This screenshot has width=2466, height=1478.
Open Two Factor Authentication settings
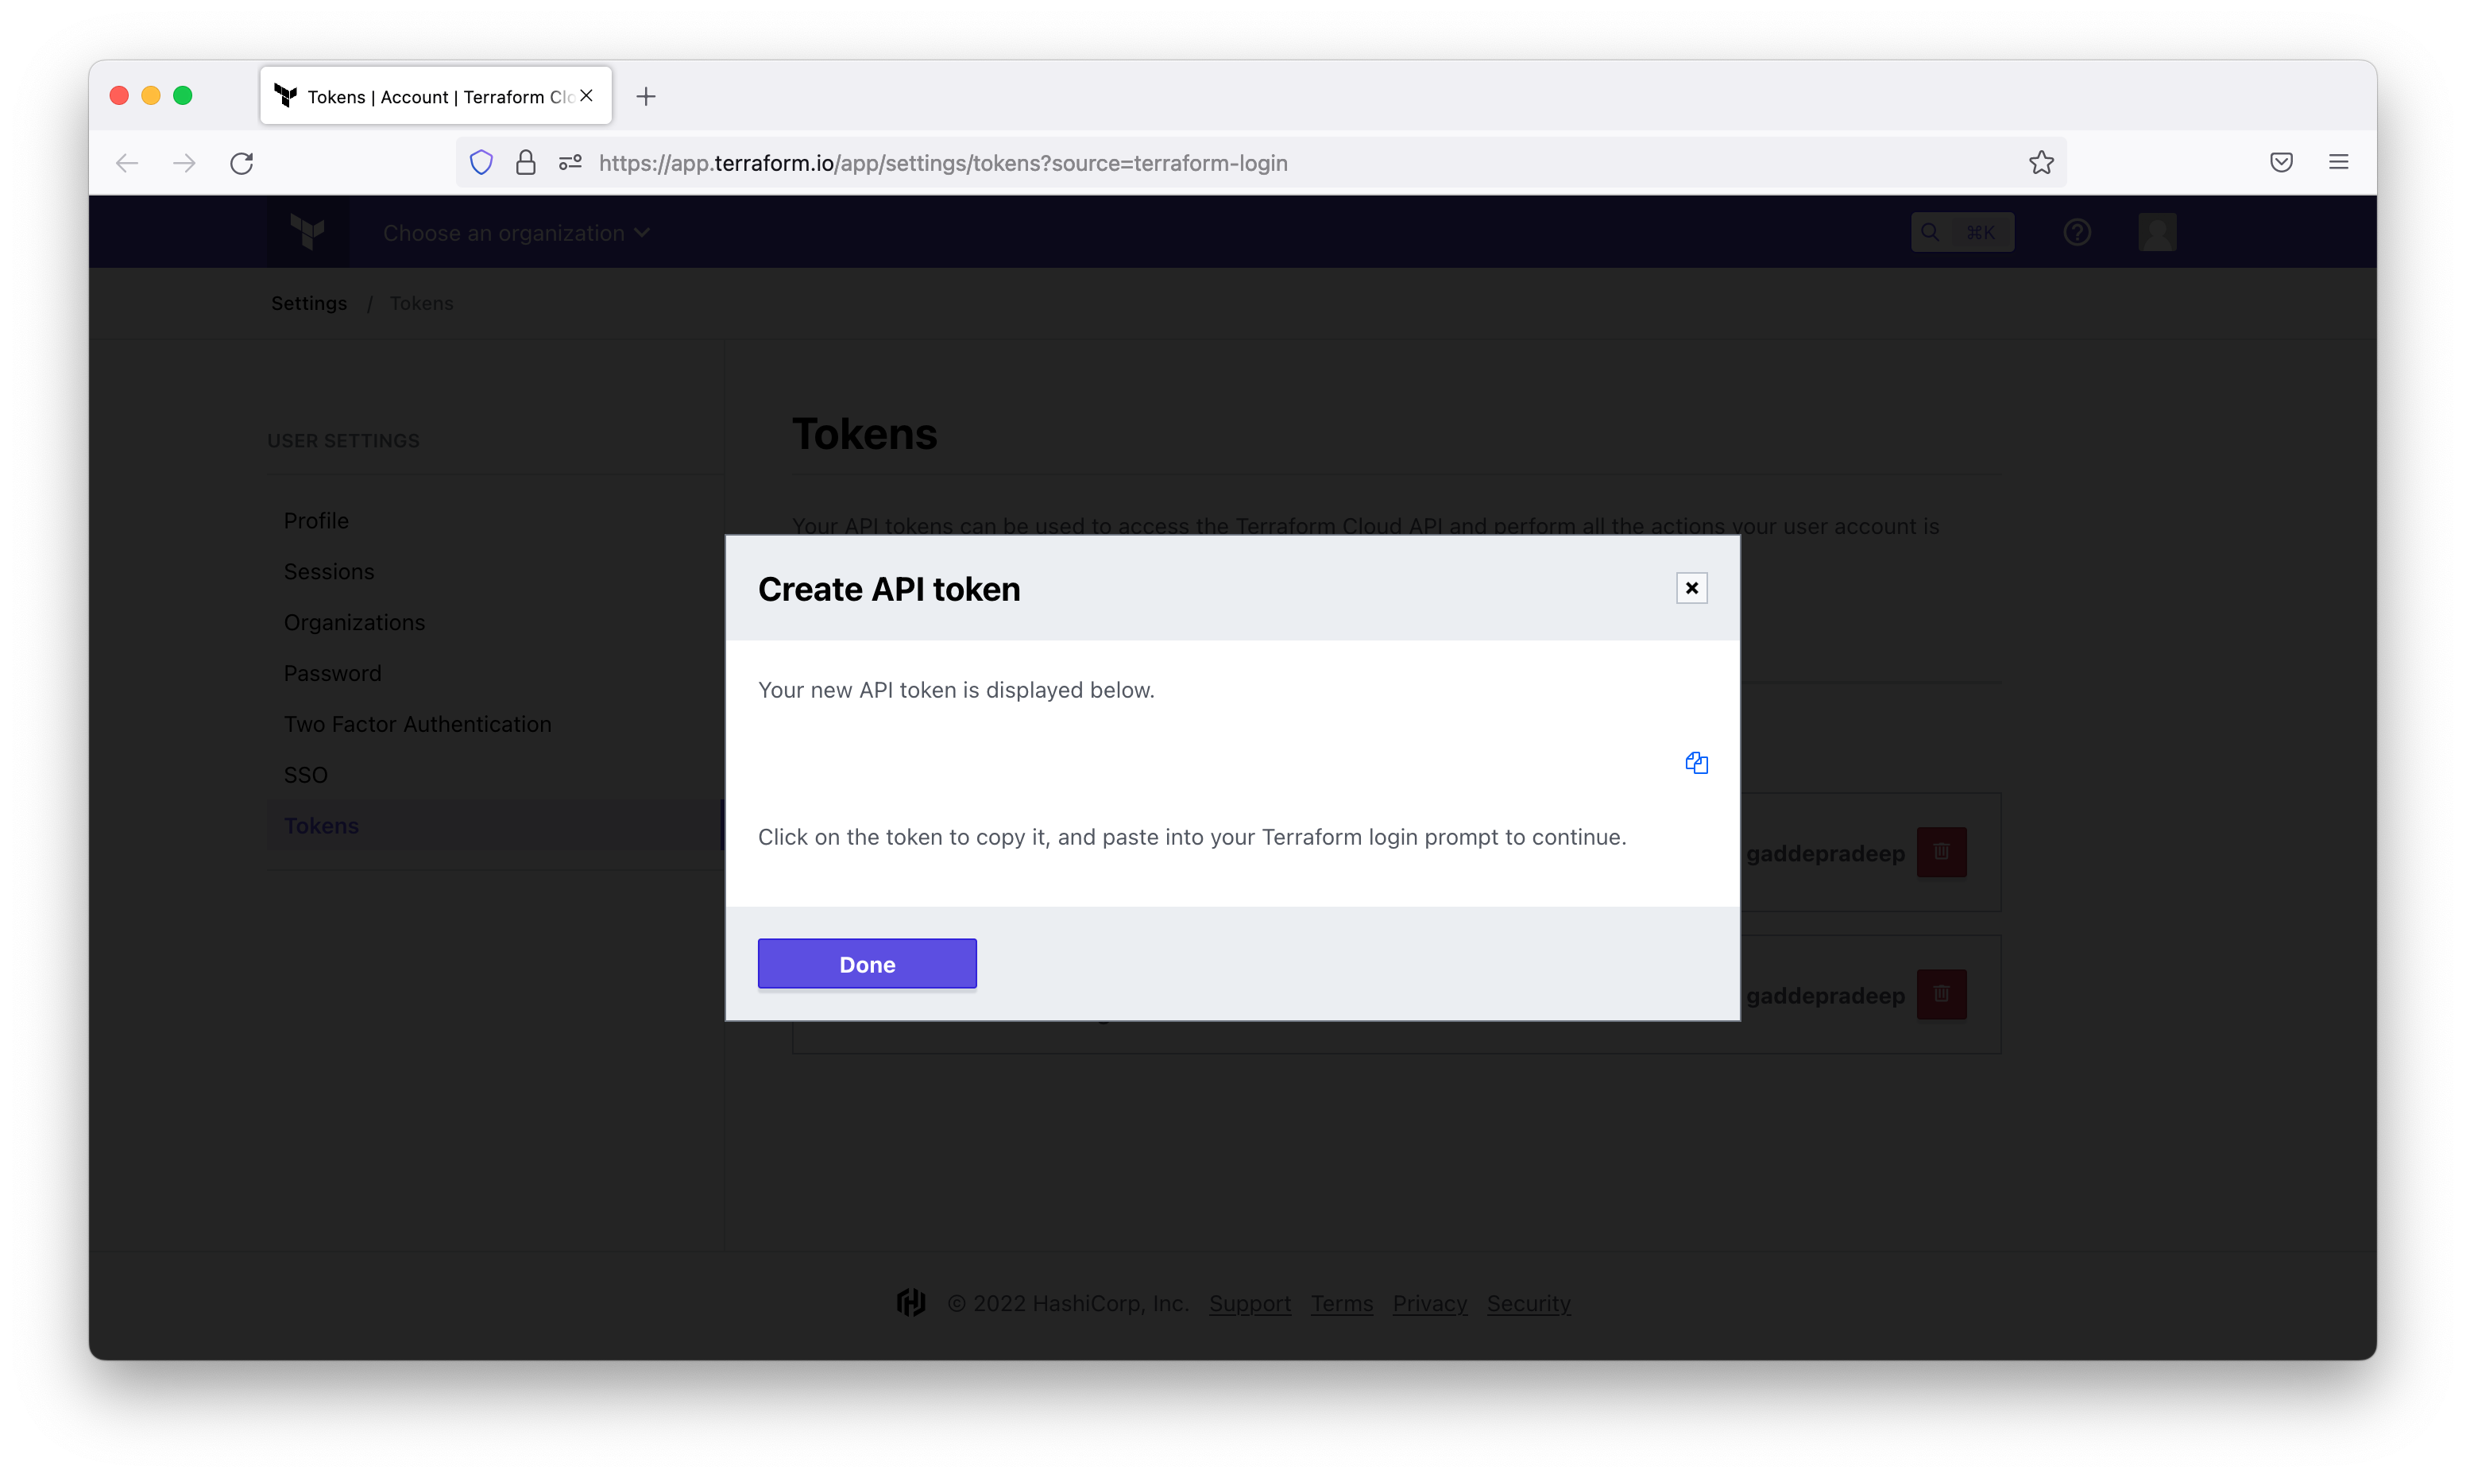417,724
